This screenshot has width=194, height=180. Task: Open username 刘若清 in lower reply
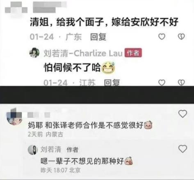point(51,149)
